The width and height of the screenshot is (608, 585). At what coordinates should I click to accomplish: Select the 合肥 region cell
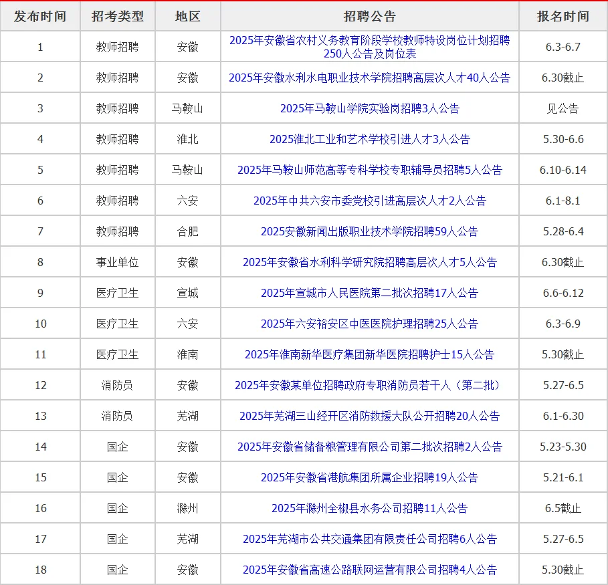(x=188, y=231)
